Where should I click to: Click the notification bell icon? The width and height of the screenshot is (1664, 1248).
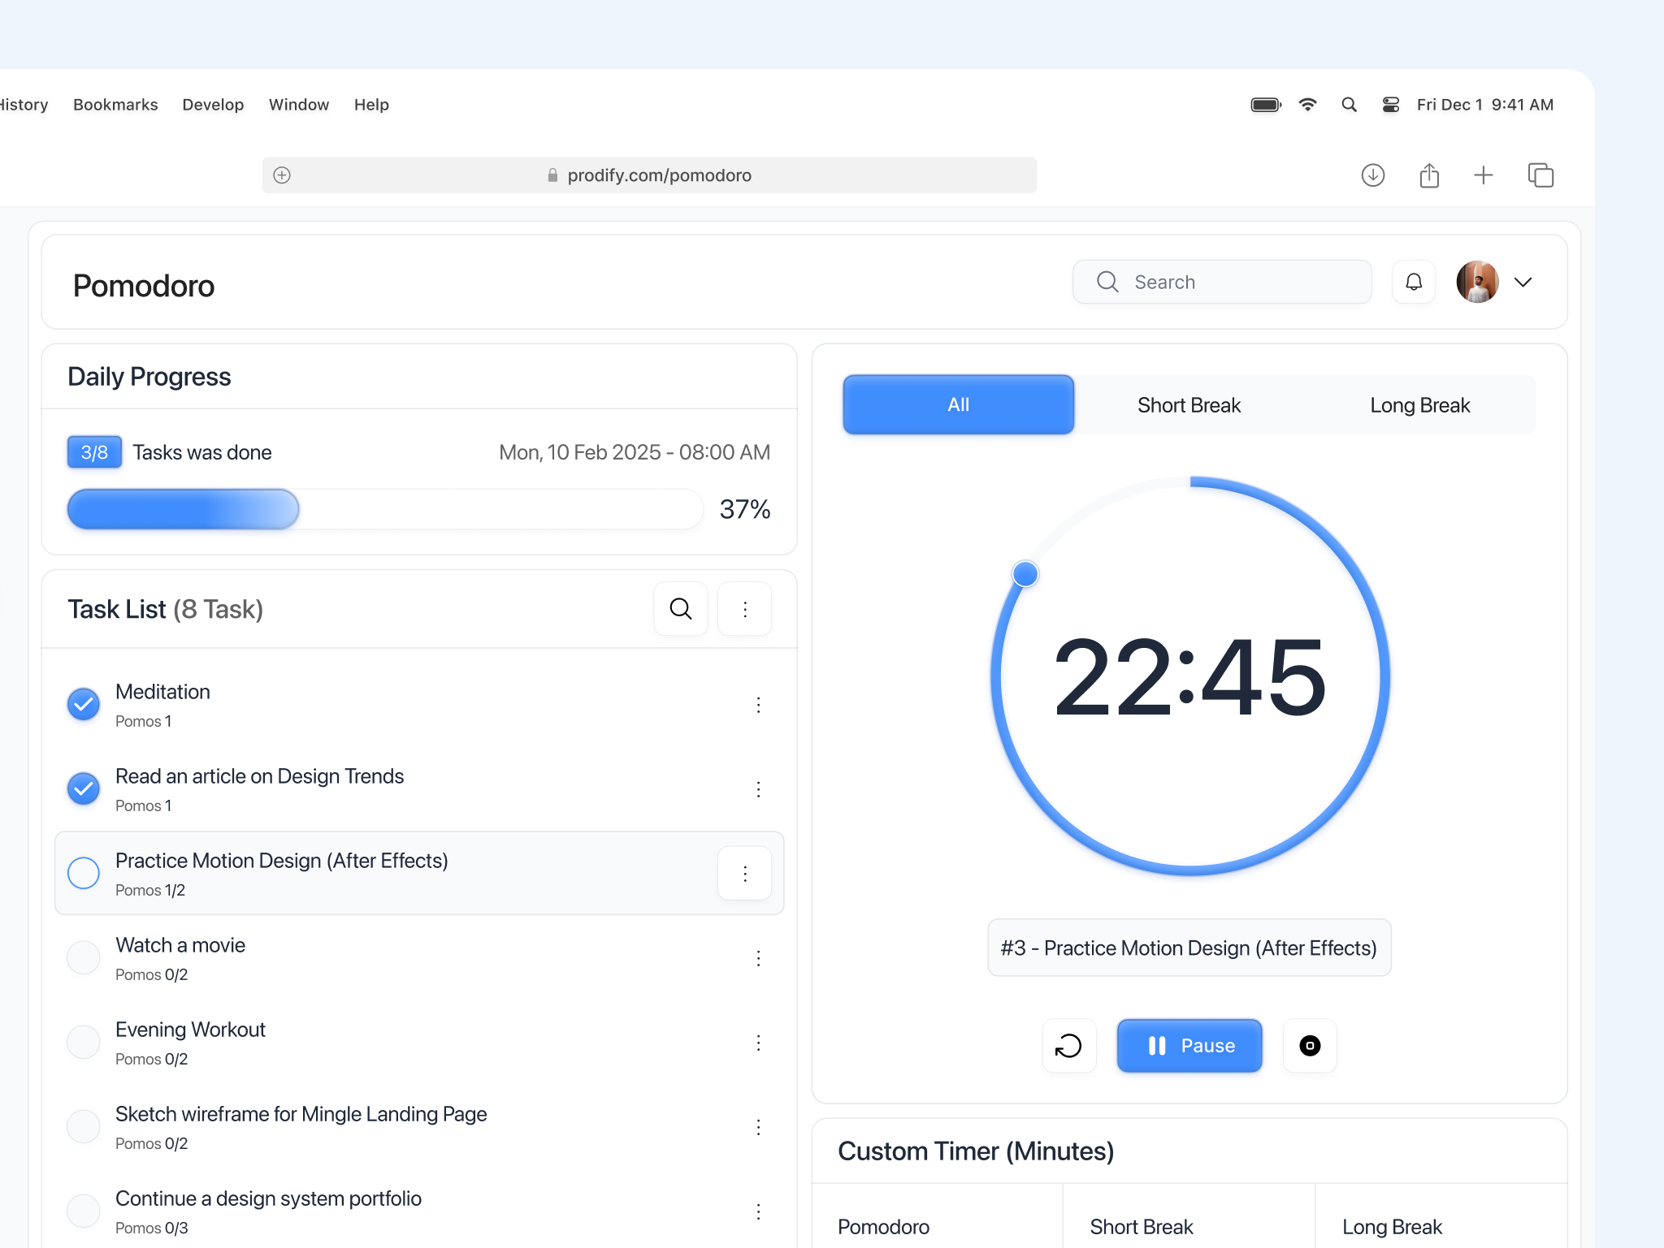tap(1414, 282)
